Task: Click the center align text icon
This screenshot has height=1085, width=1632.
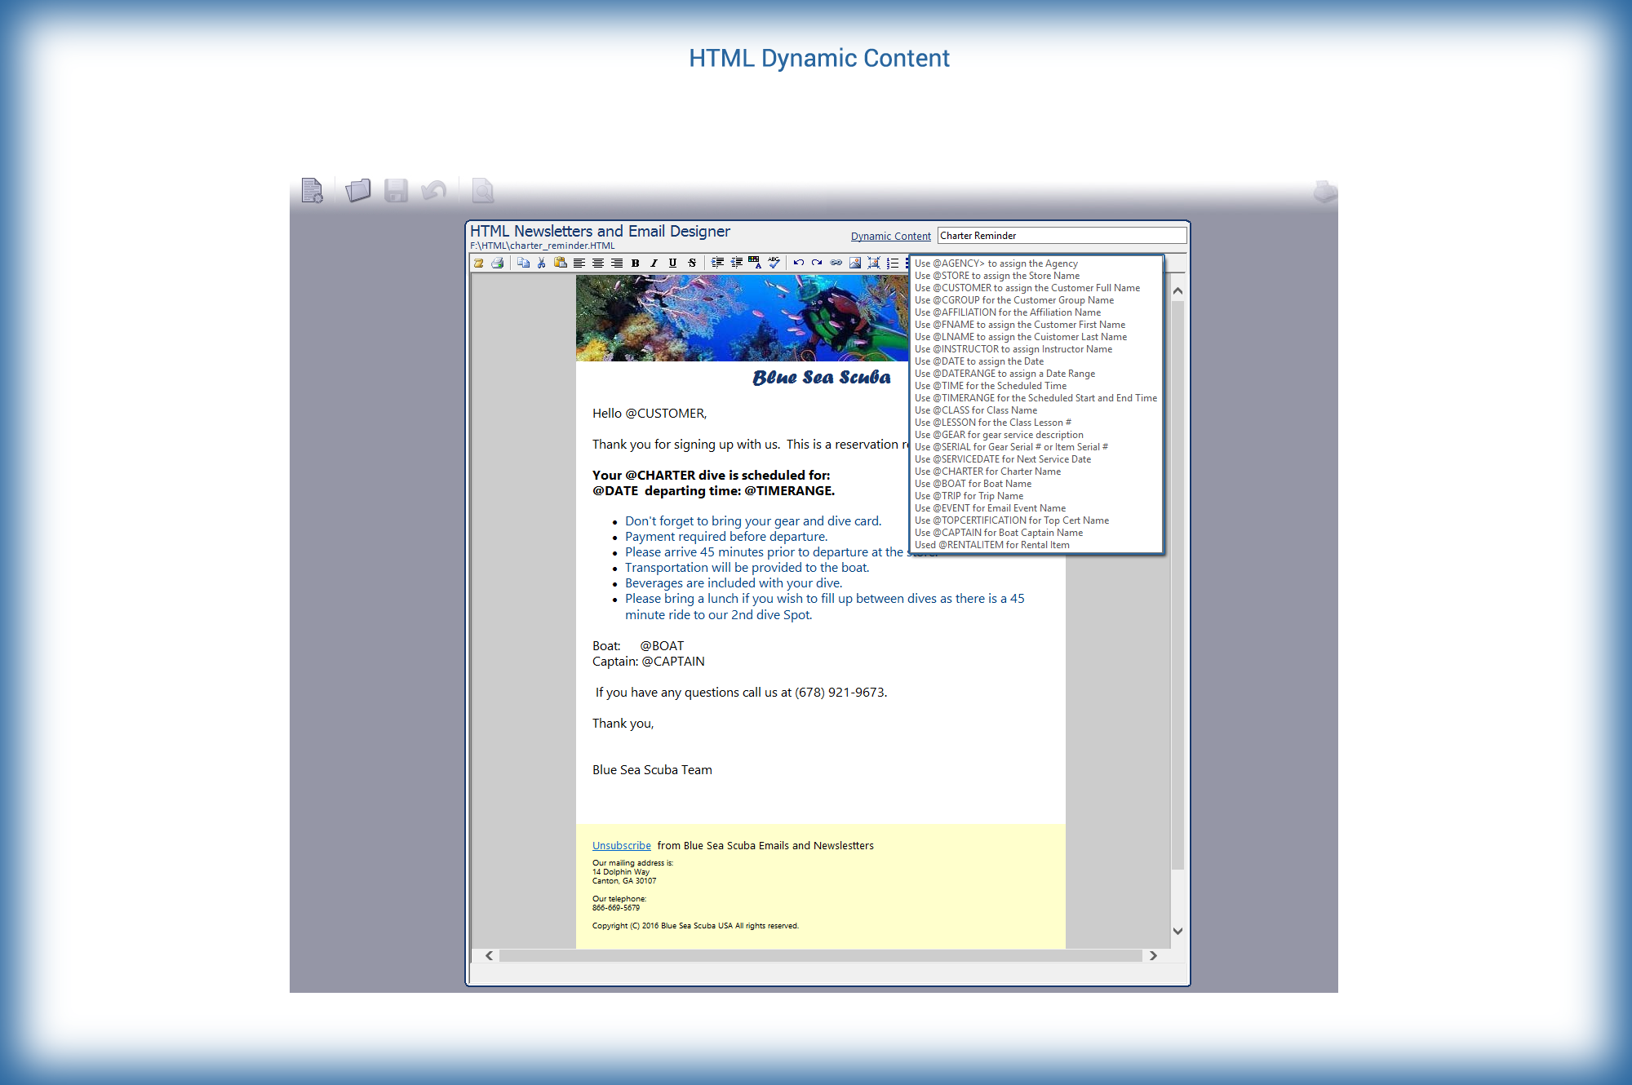Action: coord(598,263)
